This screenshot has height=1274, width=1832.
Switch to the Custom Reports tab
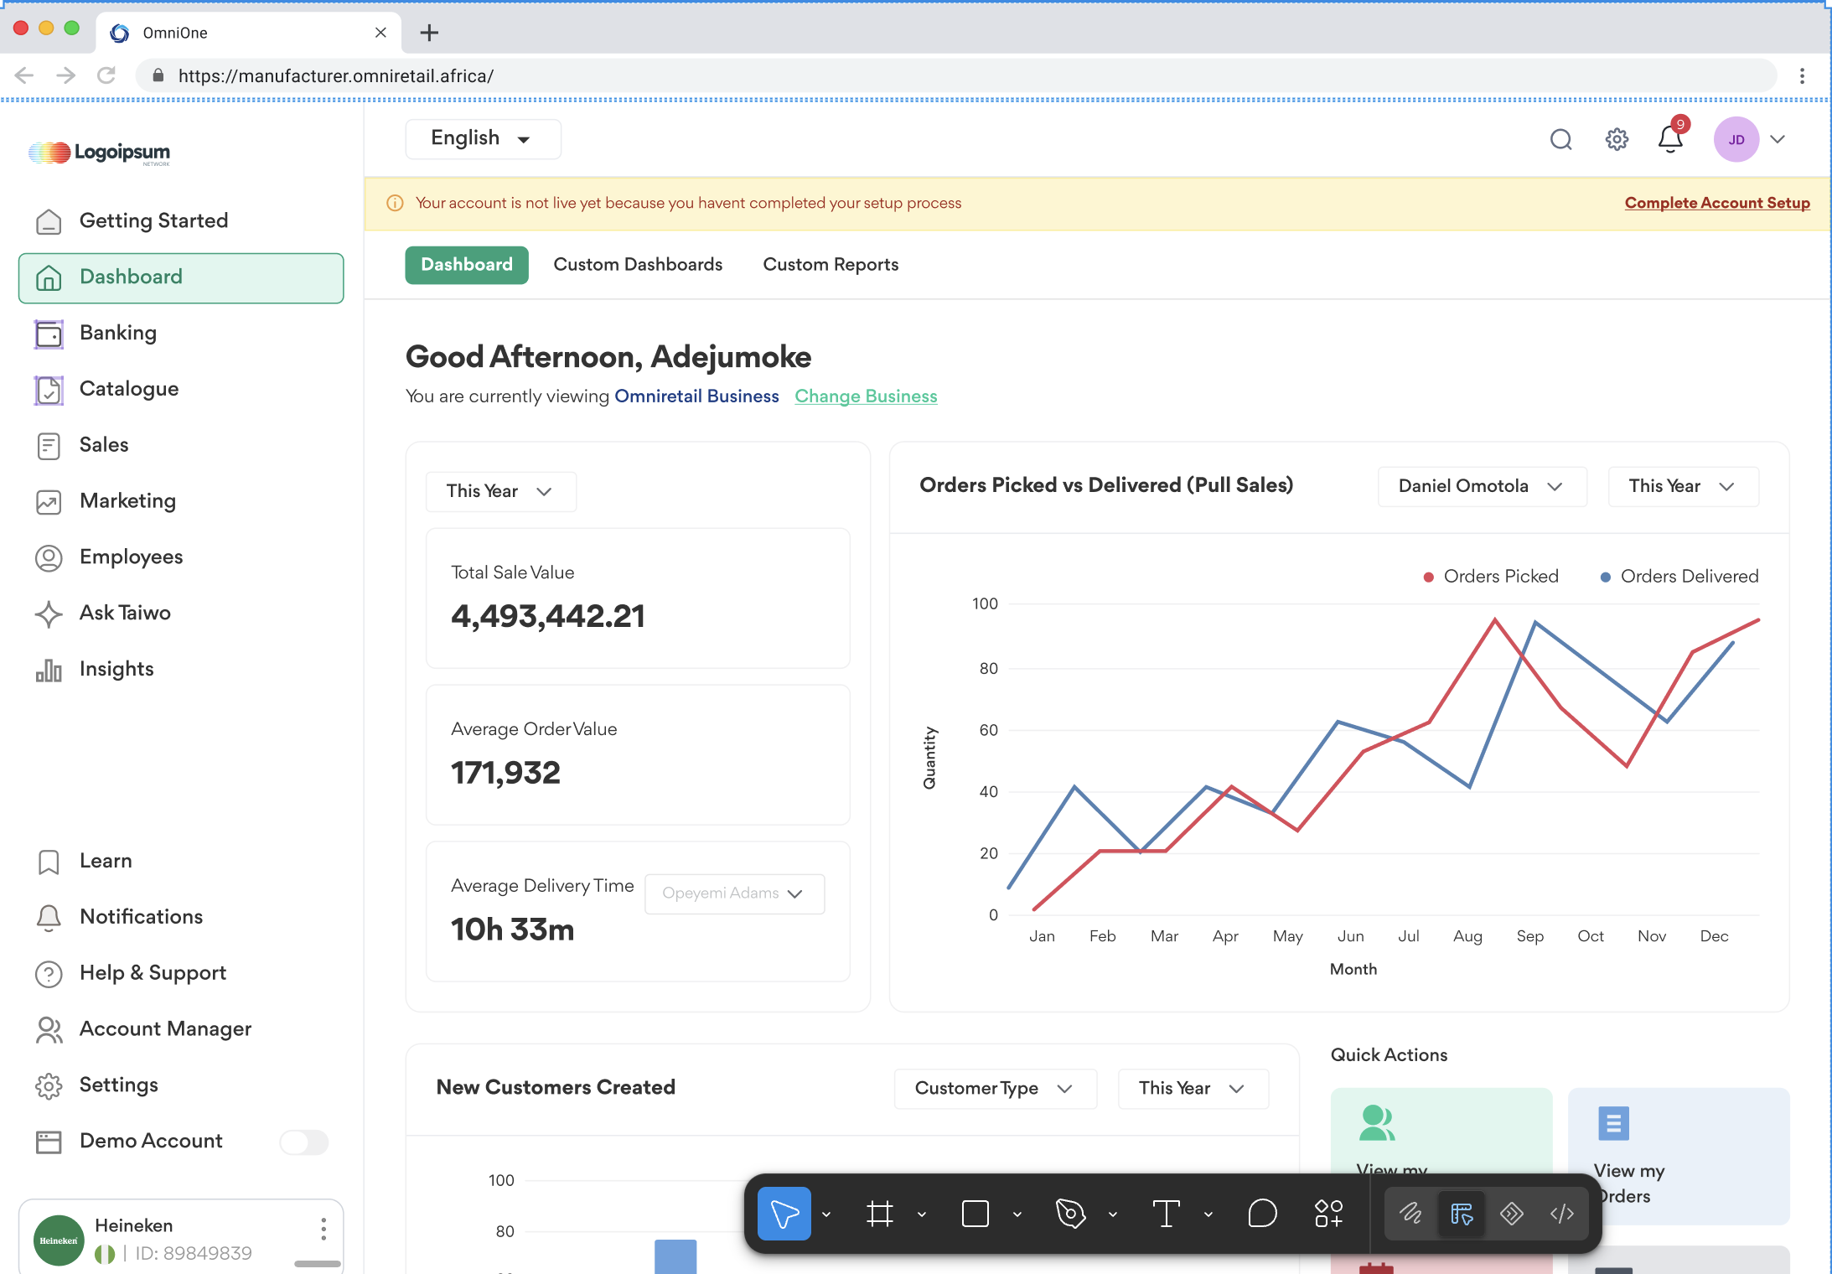831,265
